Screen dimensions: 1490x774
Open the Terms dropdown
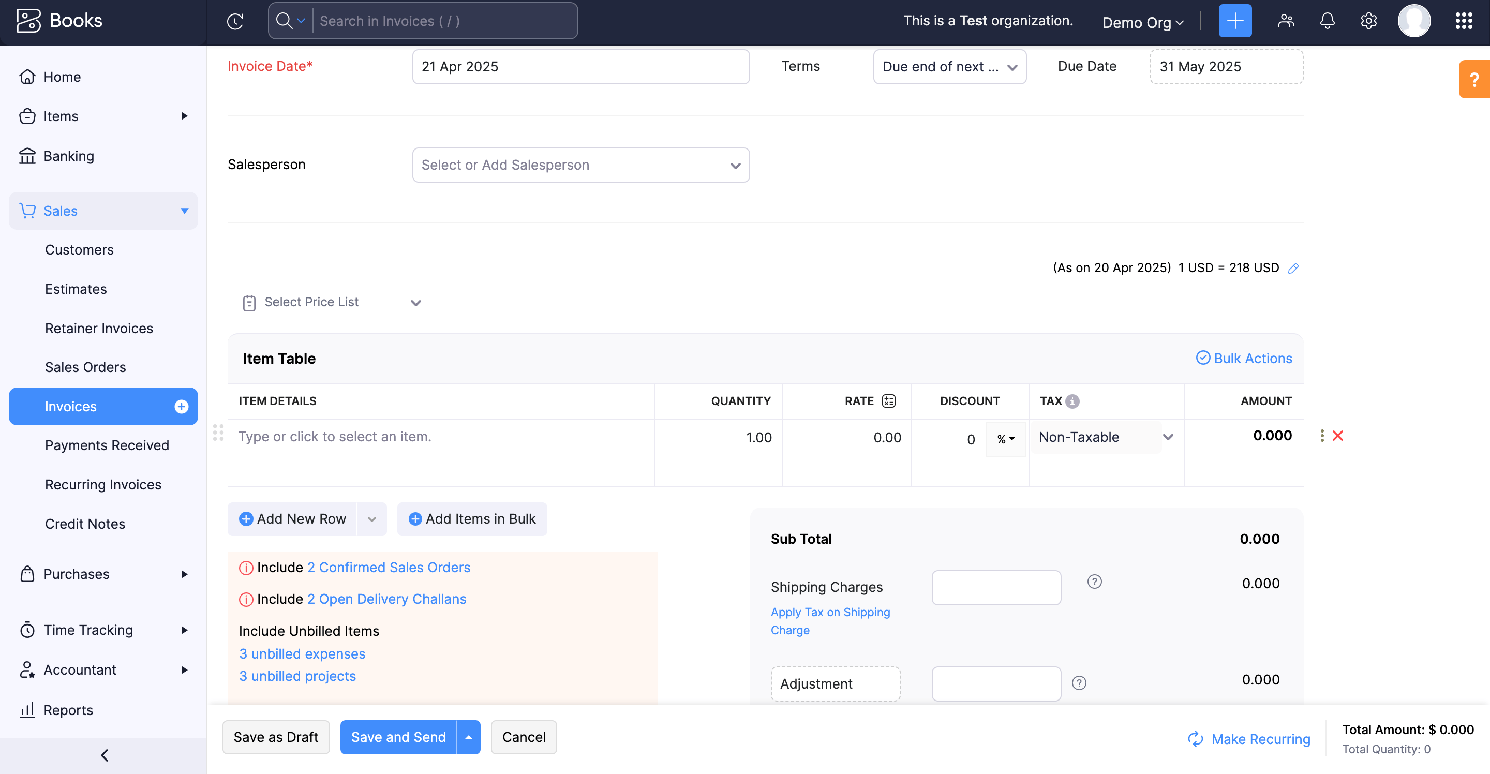949,67
